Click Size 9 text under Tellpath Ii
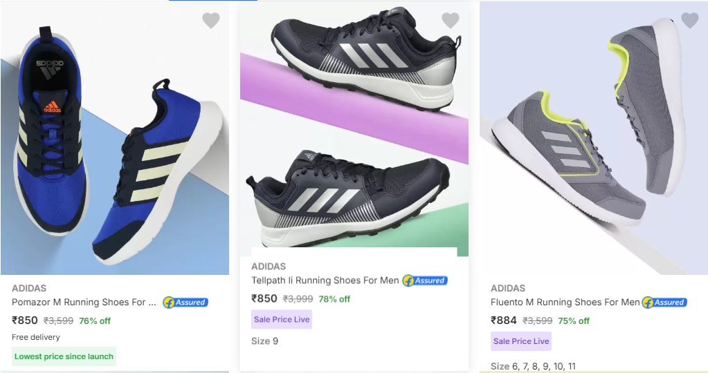The image size is (708, 373). click(264, 341)
